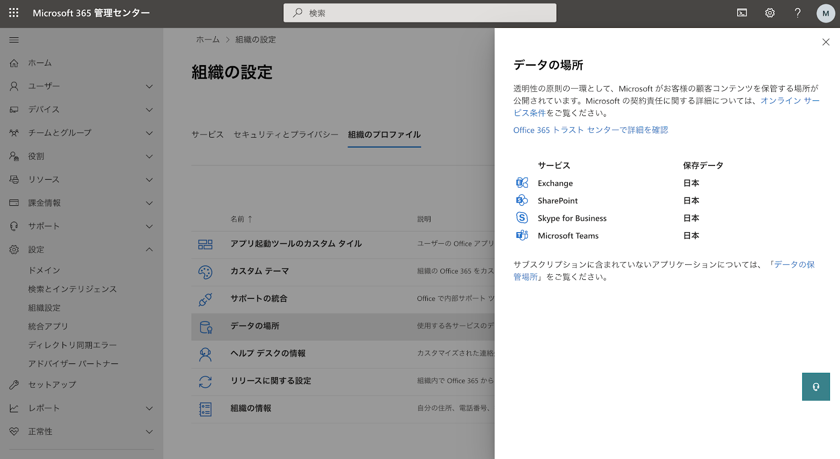Open ドメイン in settings submenu
Image resolution: width=840 pixels, height=459 pixels.
tap(45, 270)
